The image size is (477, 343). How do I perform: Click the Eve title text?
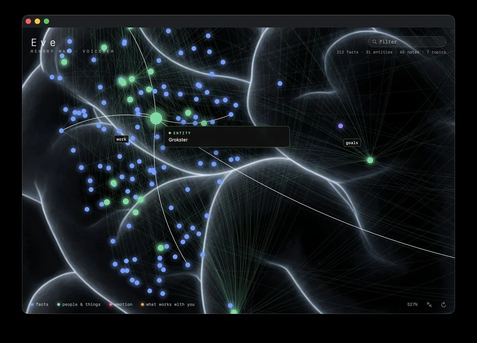(x=44, y=42)
